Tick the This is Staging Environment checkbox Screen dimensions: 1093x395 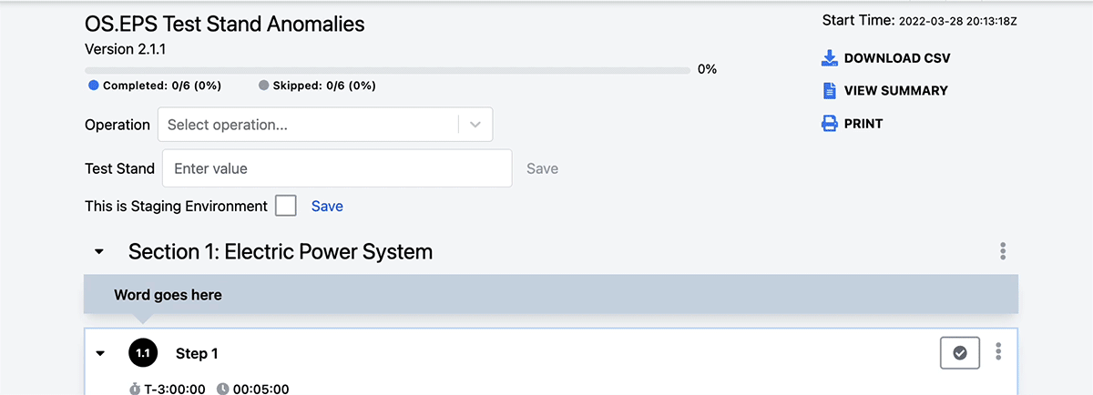point(286,206)
